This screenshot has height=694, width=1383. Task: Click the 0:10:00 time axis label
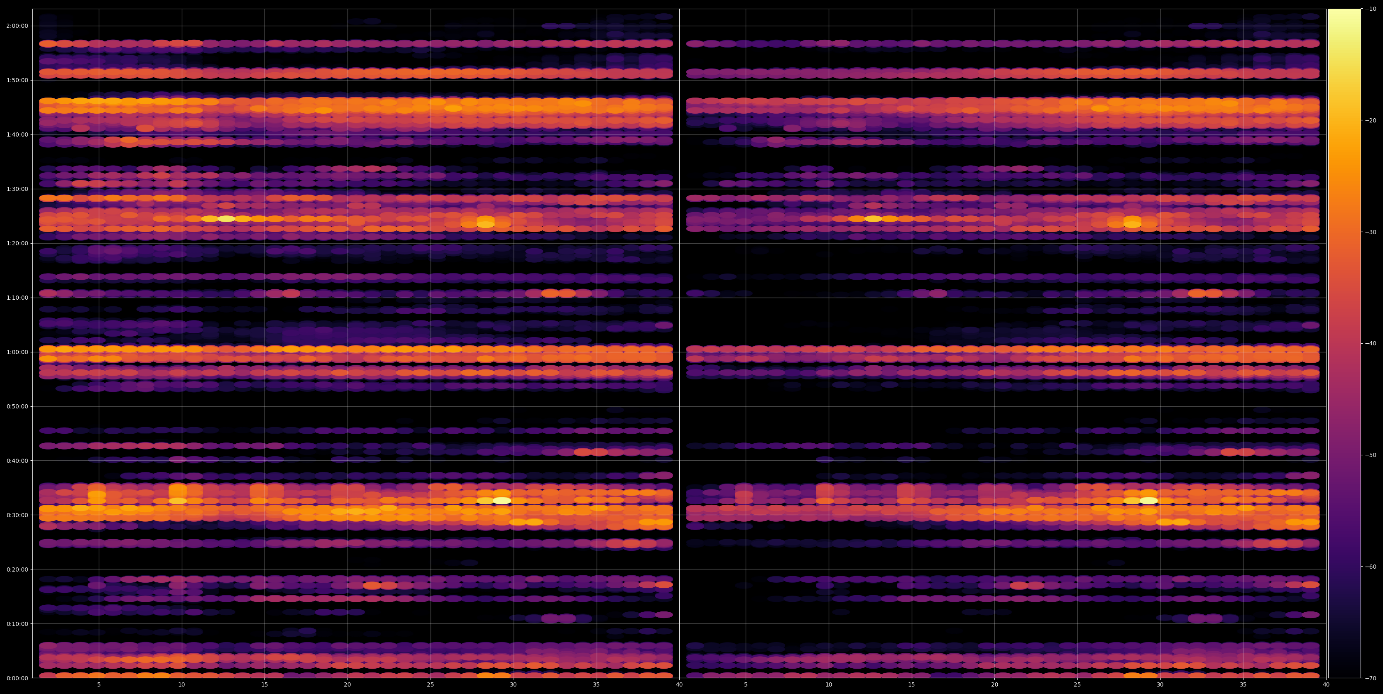[x=18, y=624]
